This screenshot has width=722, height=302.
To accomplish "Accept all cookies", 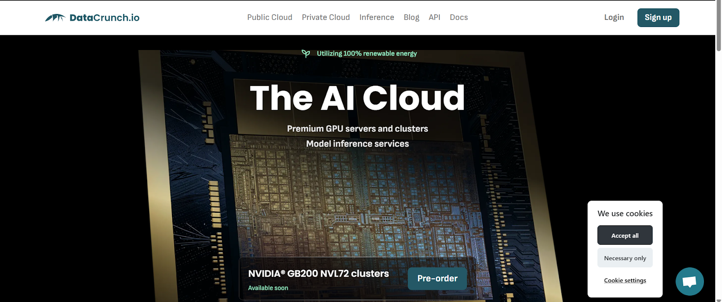I will tap(625, 235).
